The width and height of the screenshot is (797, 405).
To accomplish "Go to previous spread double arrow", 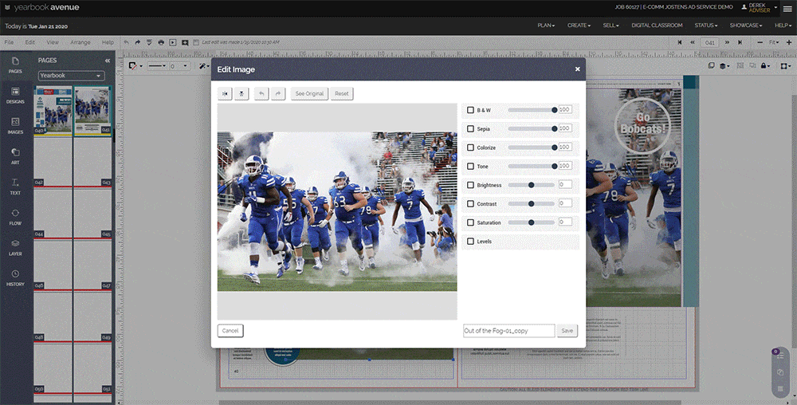I will [693, 43].
